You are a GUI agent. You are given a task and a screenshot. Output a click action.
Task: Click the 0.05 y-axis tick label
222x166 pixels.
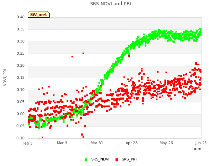[x=20, y=102]
